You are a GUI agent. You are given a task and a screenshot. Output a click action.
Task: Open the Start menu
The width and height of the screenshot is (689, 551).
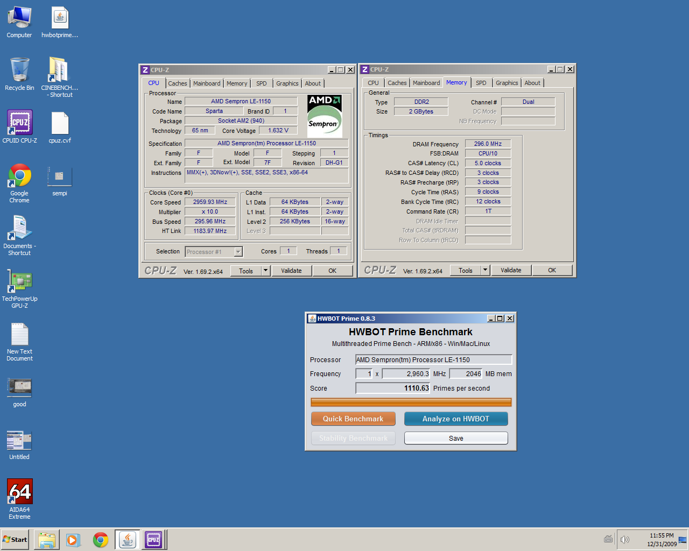coord(15,540)
